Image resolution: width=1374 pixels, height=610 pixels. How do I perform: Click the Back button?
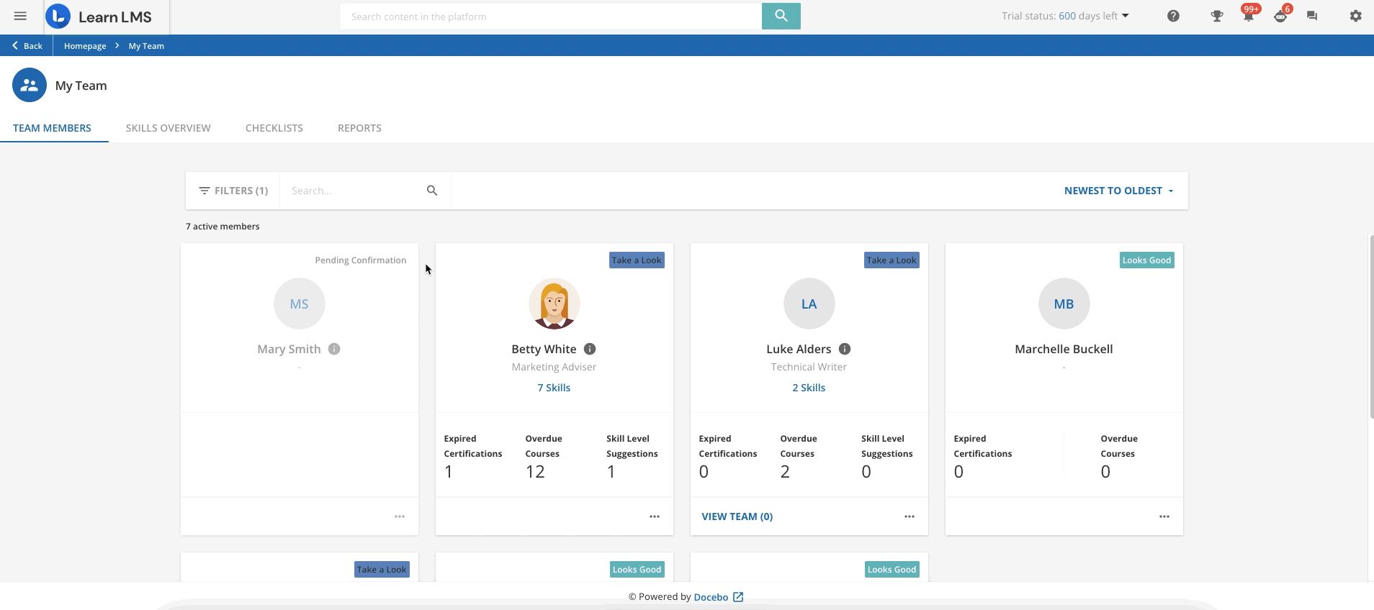point(27,45)
